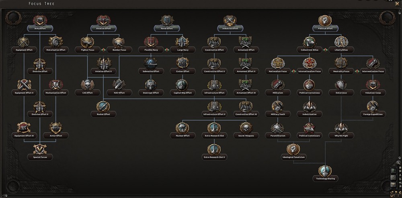Select the Aviation Effort II focus
The image size is (402, 198).
(x=103, y=63)
